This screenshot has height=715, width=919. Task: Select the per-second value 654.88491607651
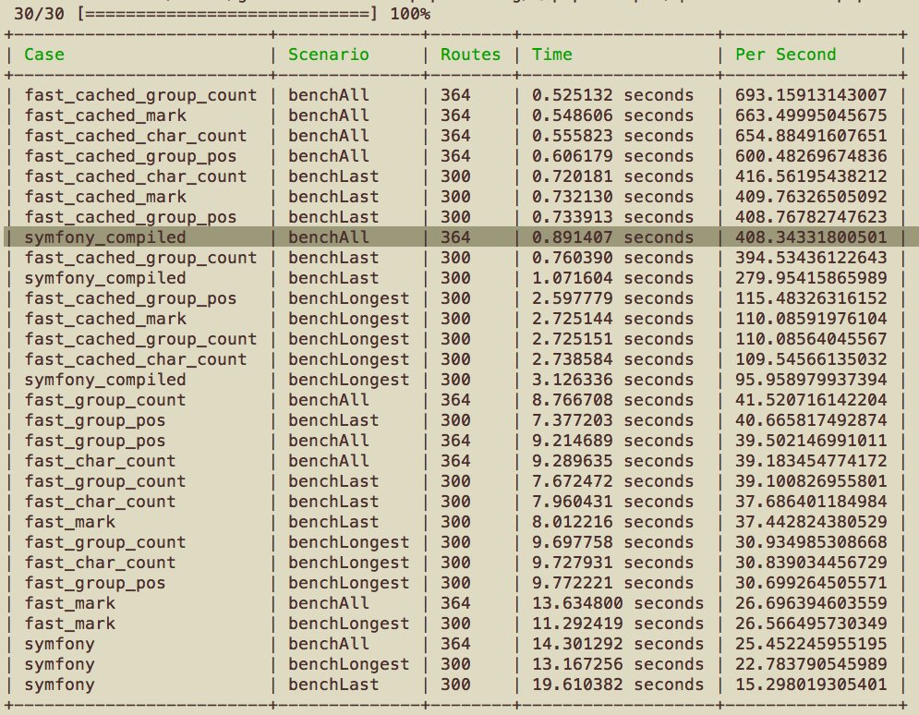811,136
